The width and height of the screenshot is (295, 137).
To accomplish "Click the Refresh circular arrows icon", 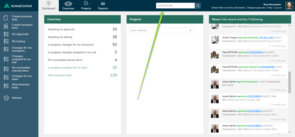I will [6, 98].
